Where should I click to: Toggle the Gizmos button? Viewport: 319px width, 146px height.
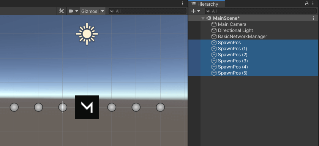coord(89,11)
